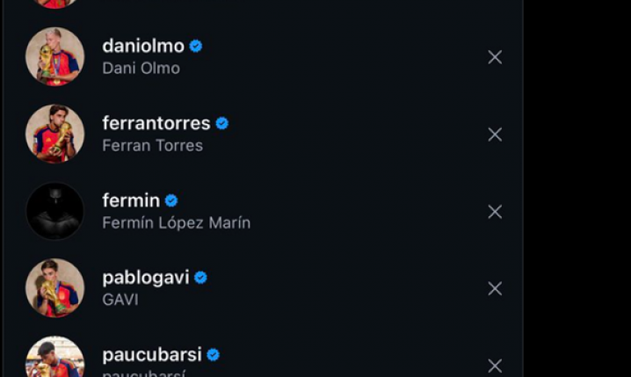Click verified badge next to ferrantorres
The width and height of the screenshot is (631, 377).
point(222,124)
